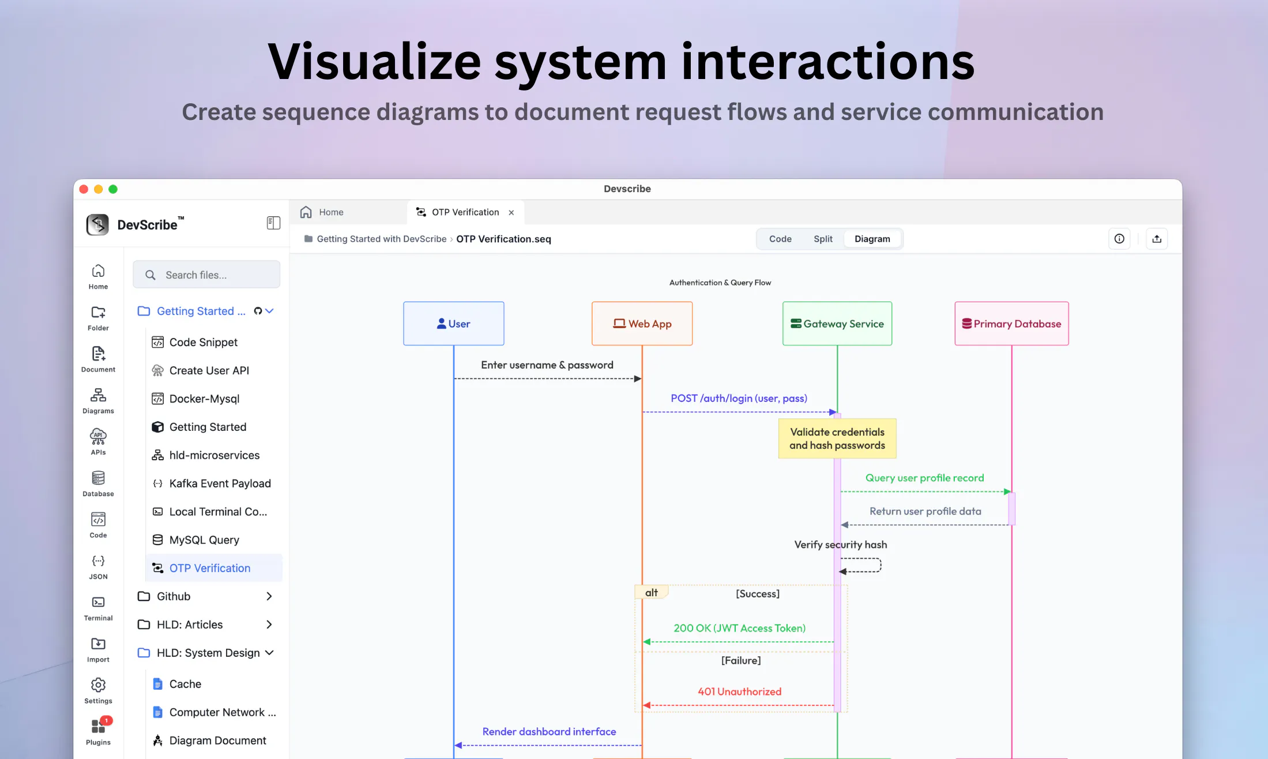The height and width of the screenshot is (759, 1268).
Task: Create a new Folder from the sidebar
Action: click(98, 318)
